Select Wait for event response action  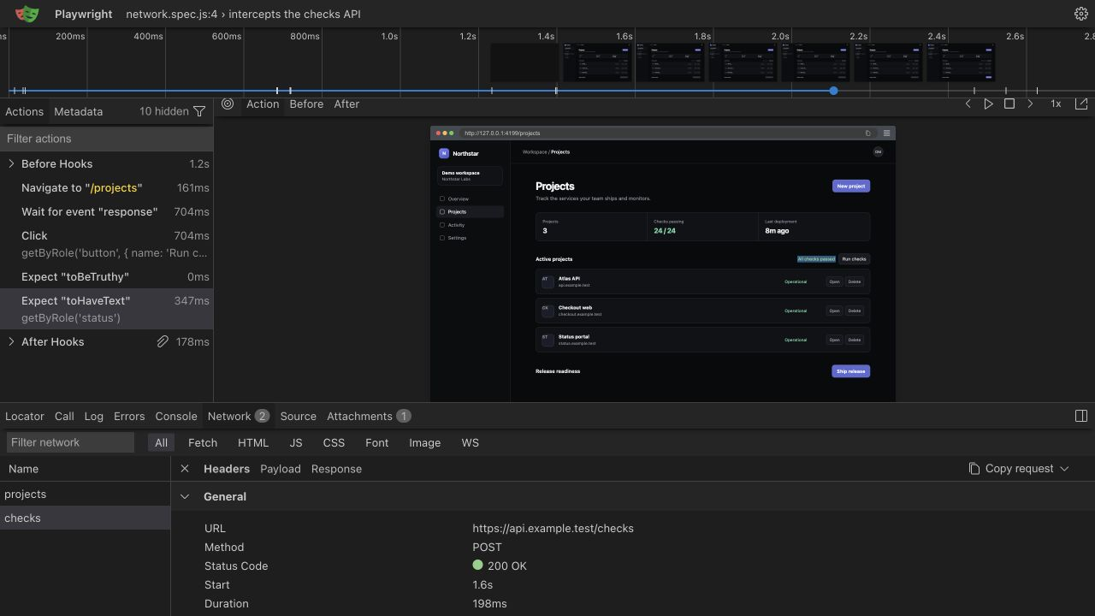click(x=106, y=211)
